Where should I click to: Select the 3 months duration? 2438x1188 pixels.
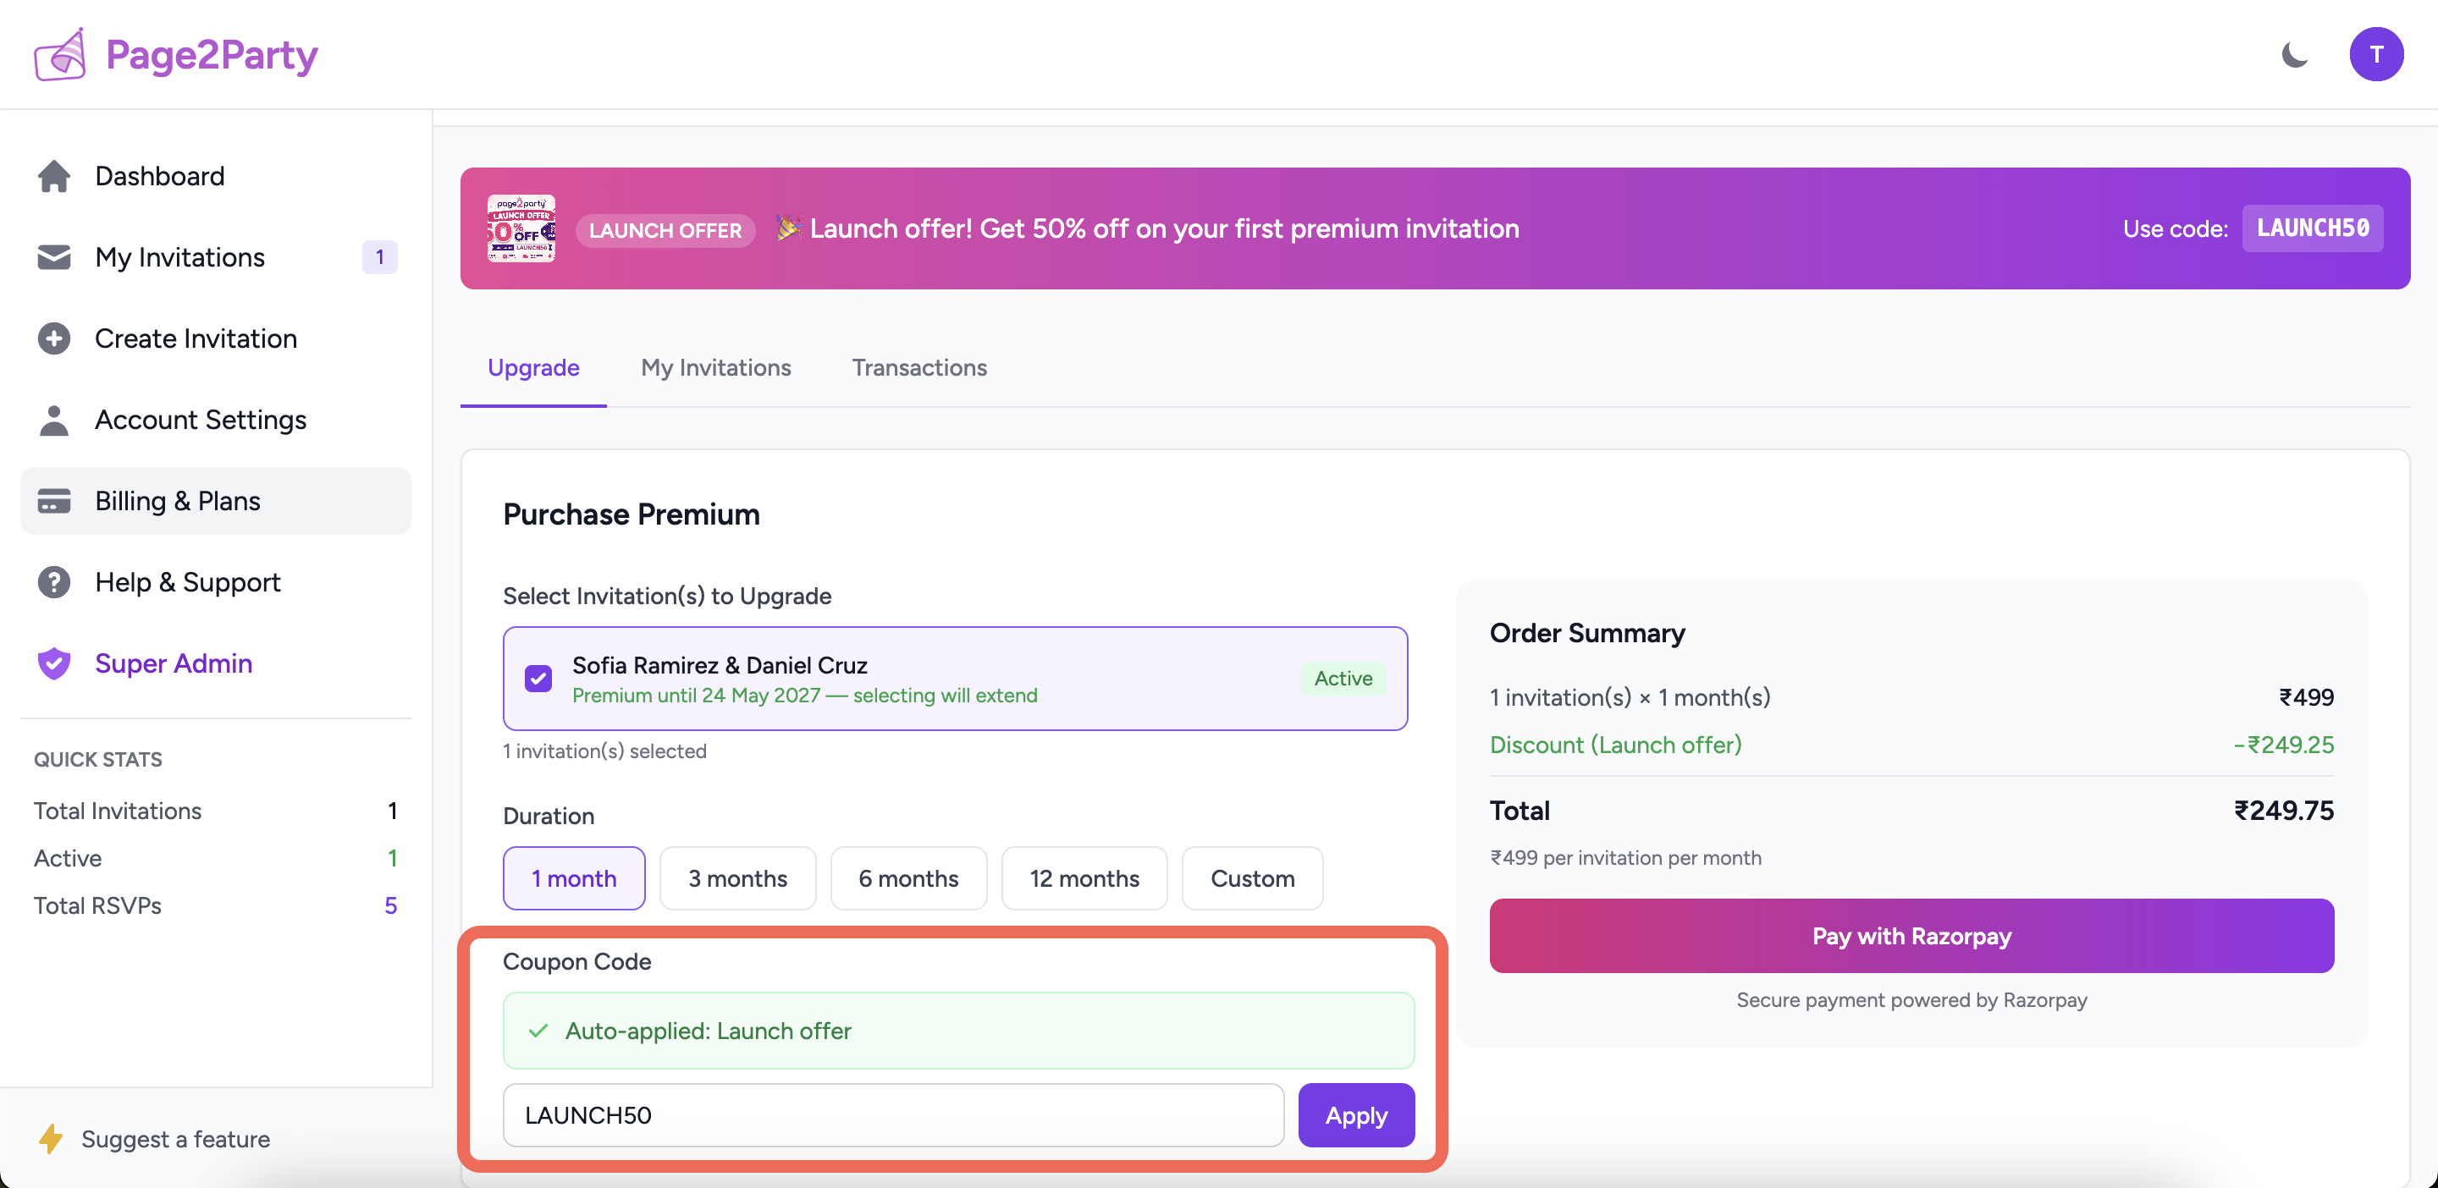(x=737, y=878)
